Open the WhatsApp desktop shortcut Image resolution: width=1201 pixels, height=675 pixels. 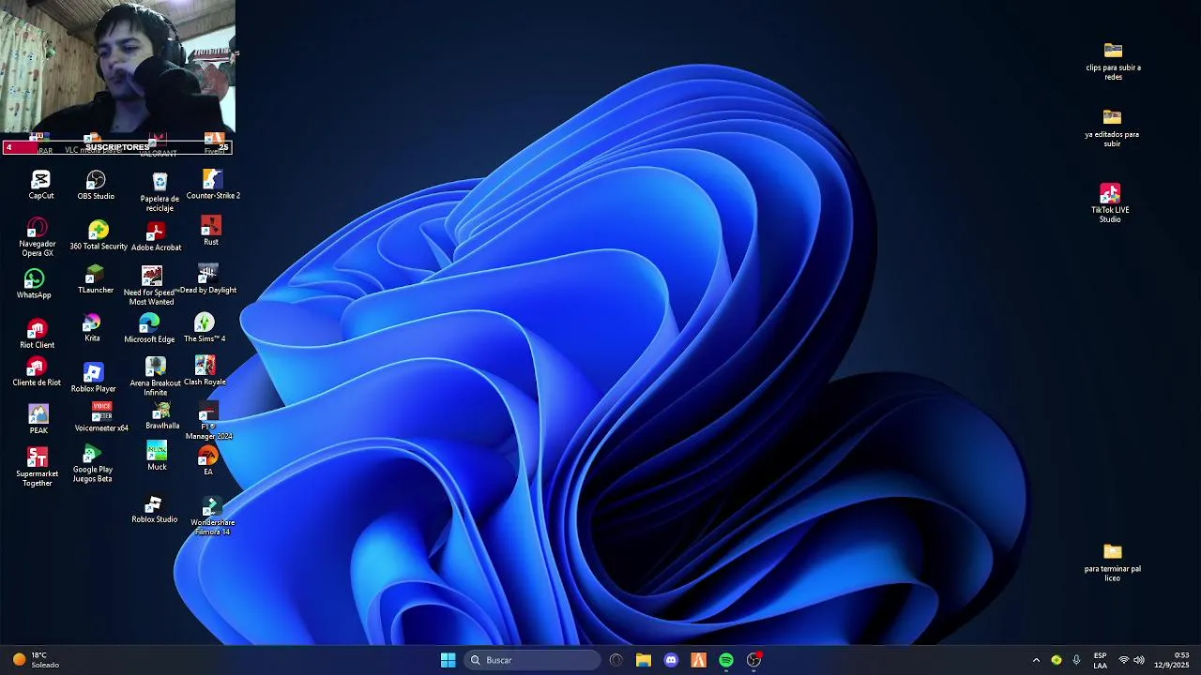pyautogui.click(x=34, y=284)
